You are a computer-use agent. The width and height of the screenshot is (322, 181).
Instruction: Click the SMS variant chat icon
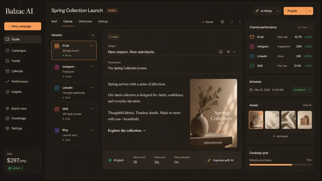pos(57,109)
